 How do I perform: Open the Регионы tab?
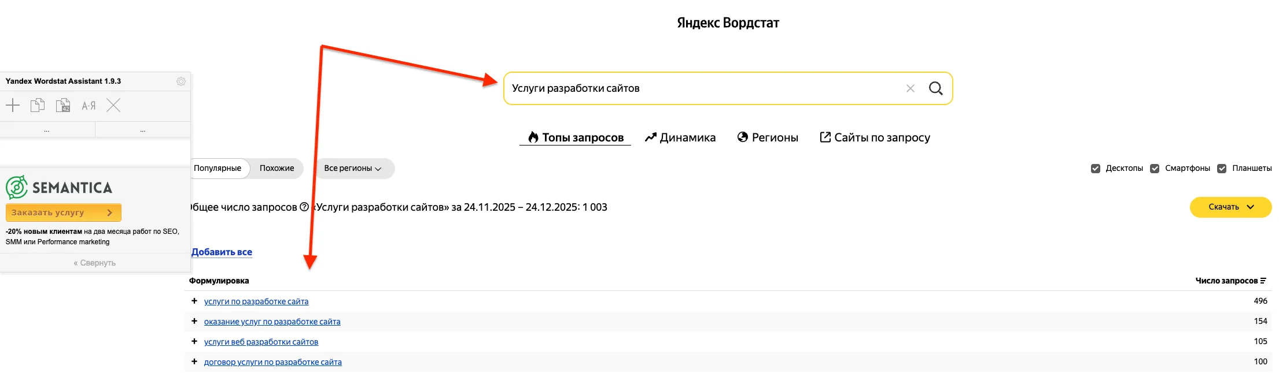coord(768,137)
